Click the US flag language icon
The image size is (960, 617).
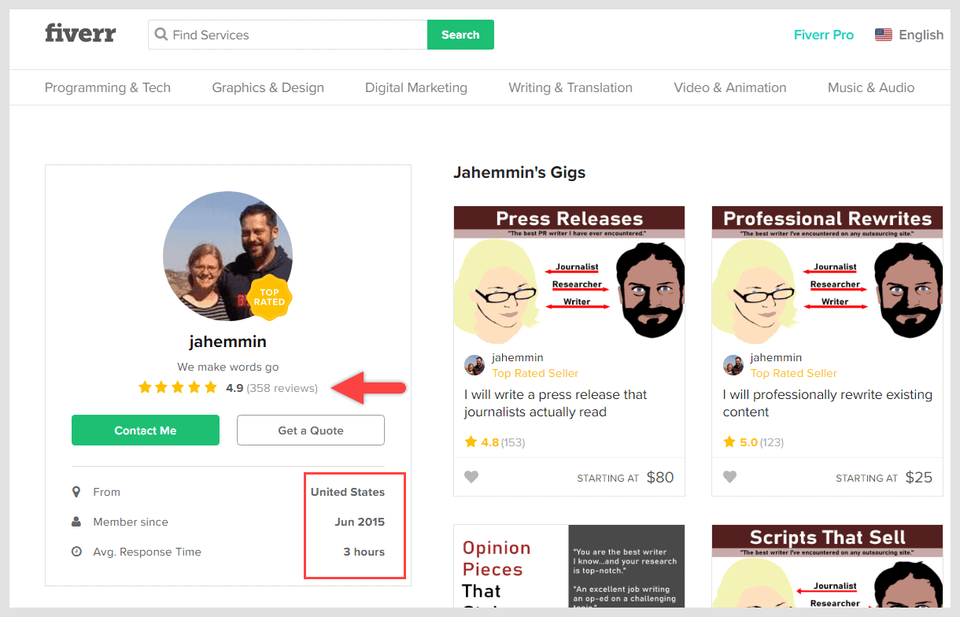[x=884, y=35]
